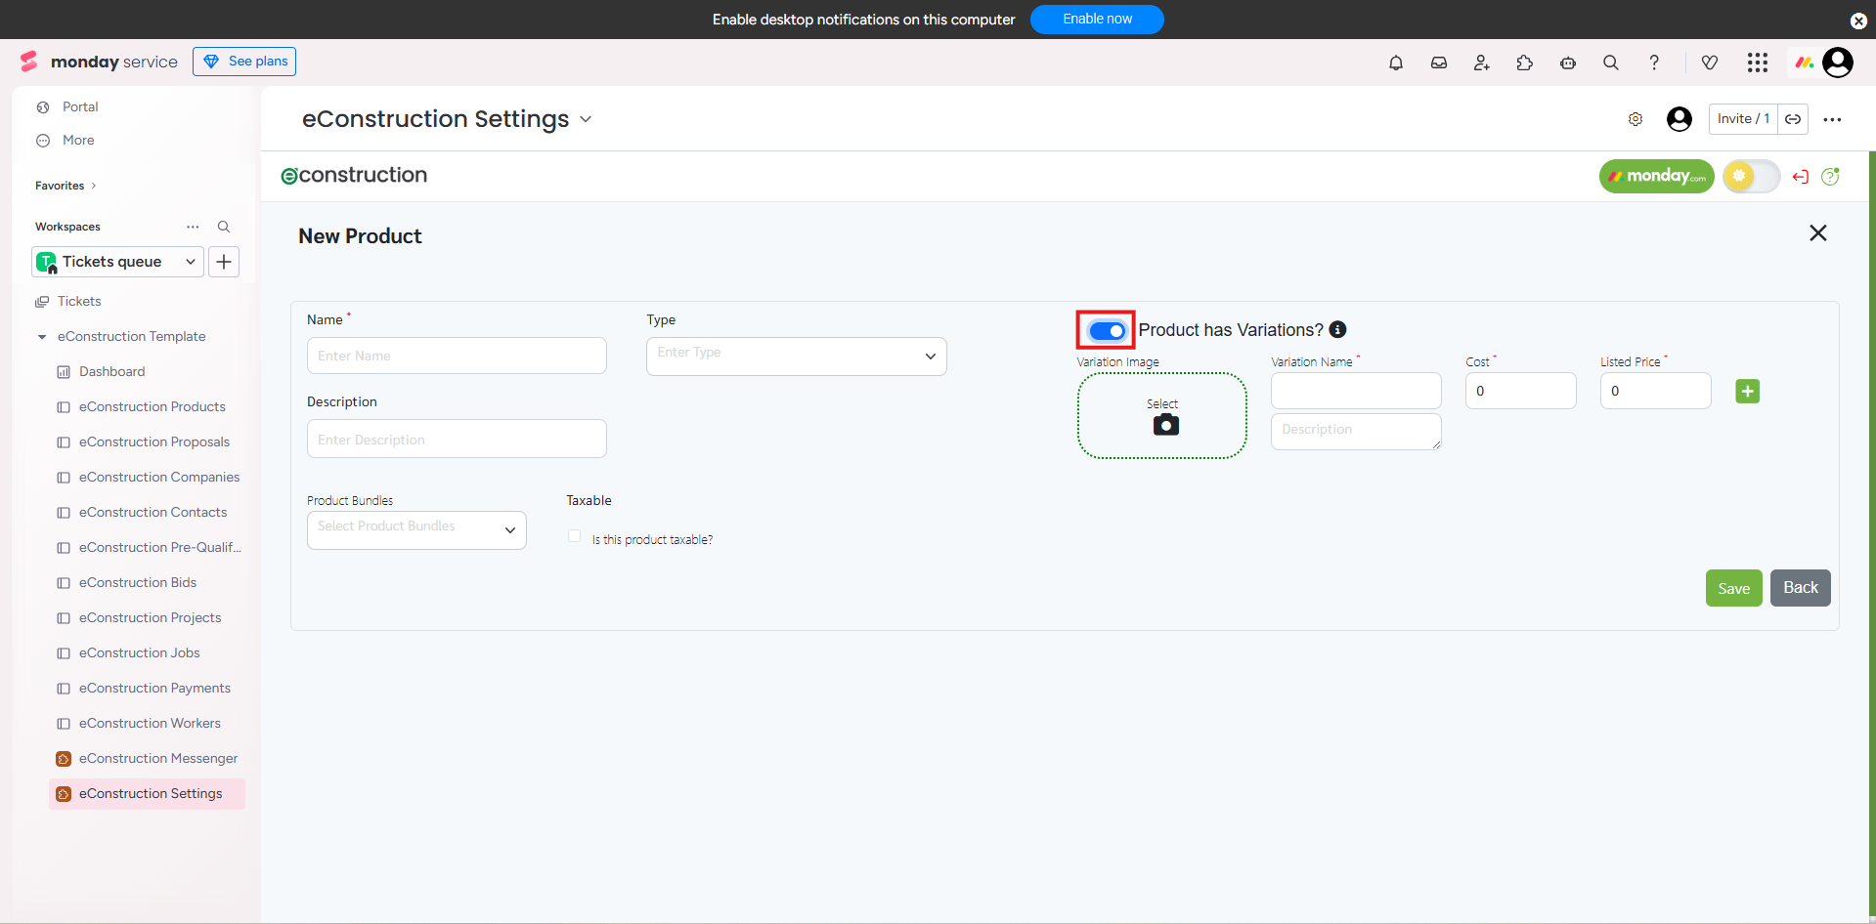Open the Tickets queue workspace dropdown
This screenshot has width=1876, height=924.
click(x=118, y=262)
